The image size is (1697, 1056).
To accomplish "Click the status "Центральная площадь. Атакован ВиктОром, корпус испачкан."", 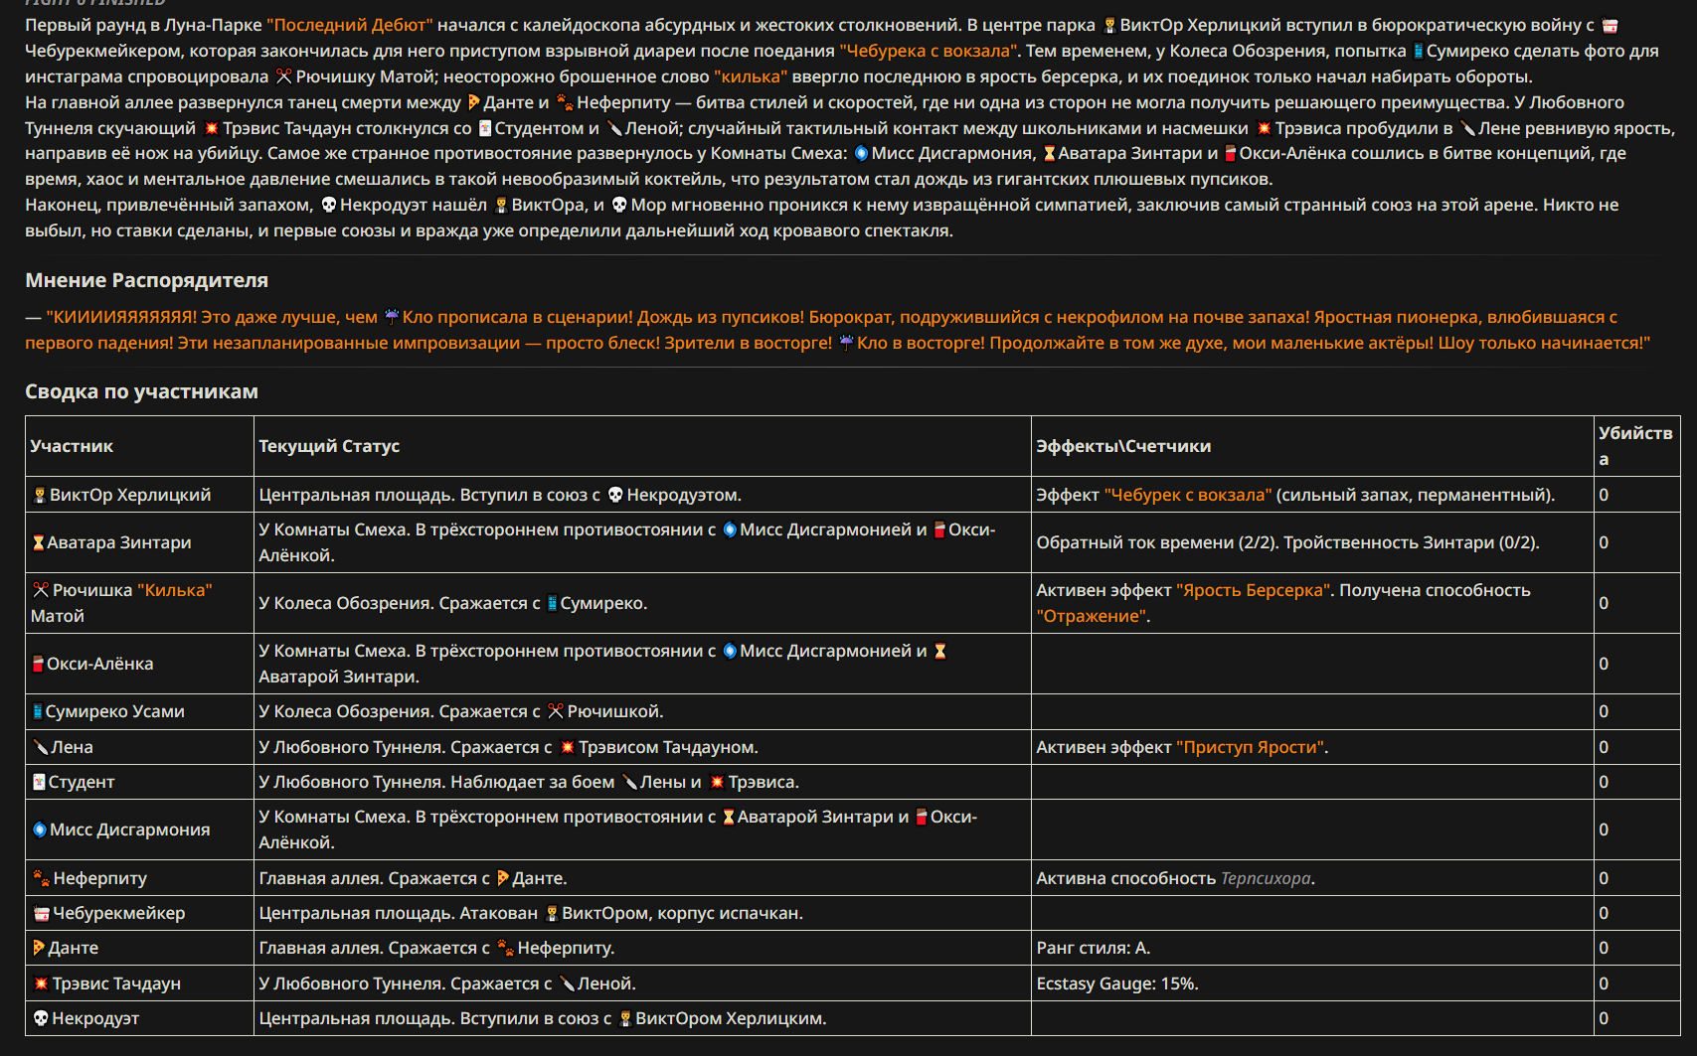I will (x=531, y=913).
